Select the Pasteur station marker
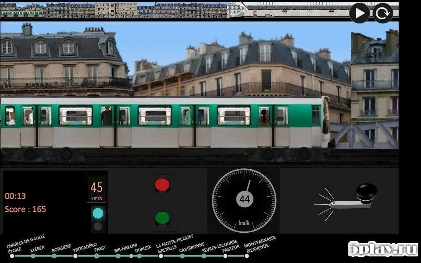This screenshot has width=421, height=263. pos(225,256)
